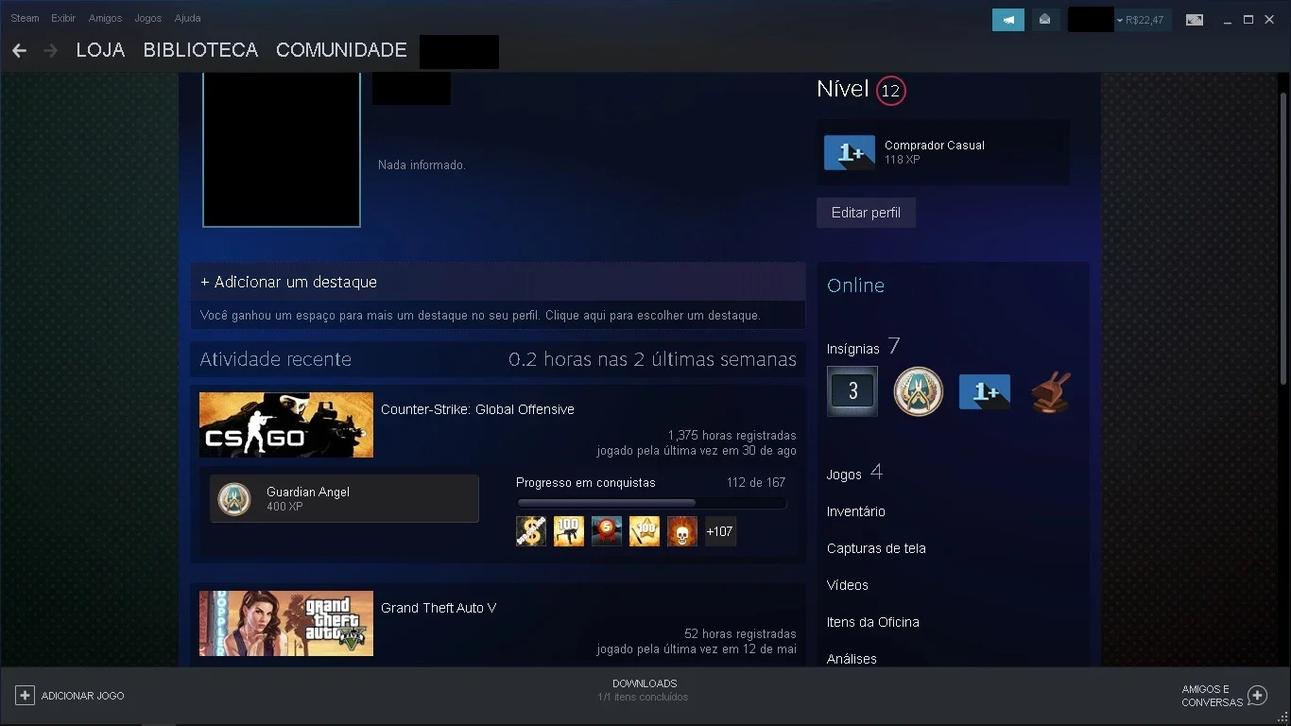This screenshot has width=1291, height=726.
Task: Click the achievements progress bar
Action: [651, 503]
